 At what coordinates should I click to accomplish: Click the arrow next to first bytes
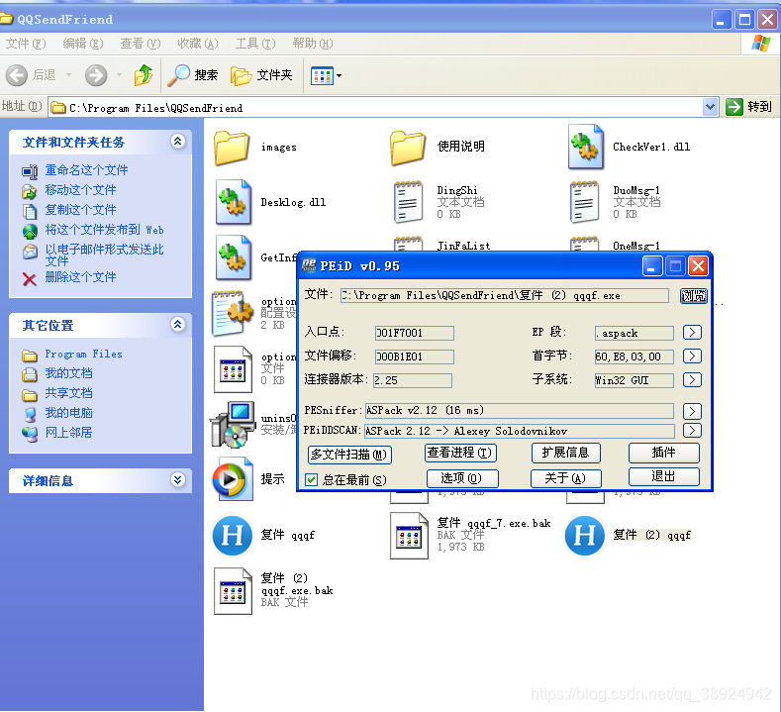(692, 356)
